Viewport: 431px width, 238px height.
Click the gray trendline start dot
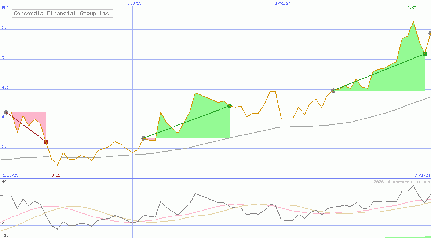click(x=6, y=112)
